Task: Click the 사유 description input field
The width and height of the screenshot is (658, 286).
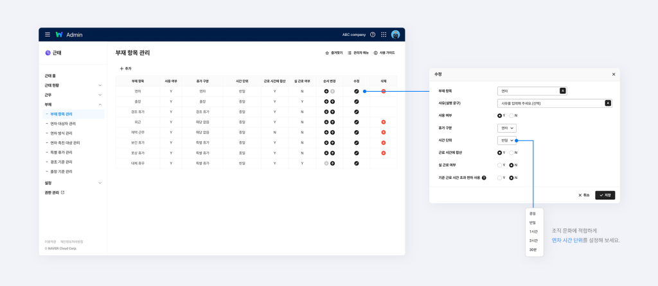Action: pyautogui.click(x=550, y=103)
